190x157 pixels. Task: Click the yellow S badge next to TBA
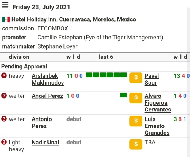click(136, 144)
